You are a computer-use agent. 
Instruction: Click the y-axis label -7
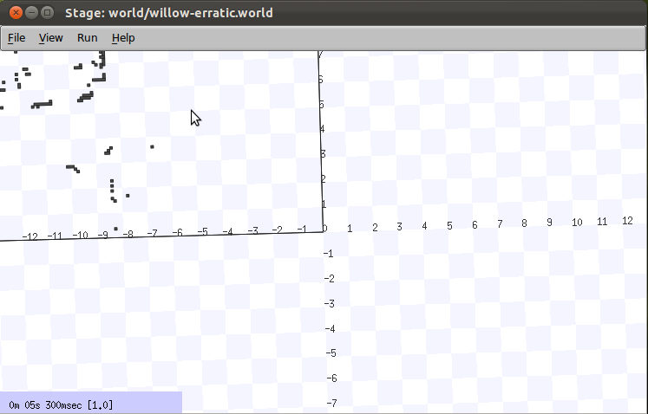click(331, 403)
